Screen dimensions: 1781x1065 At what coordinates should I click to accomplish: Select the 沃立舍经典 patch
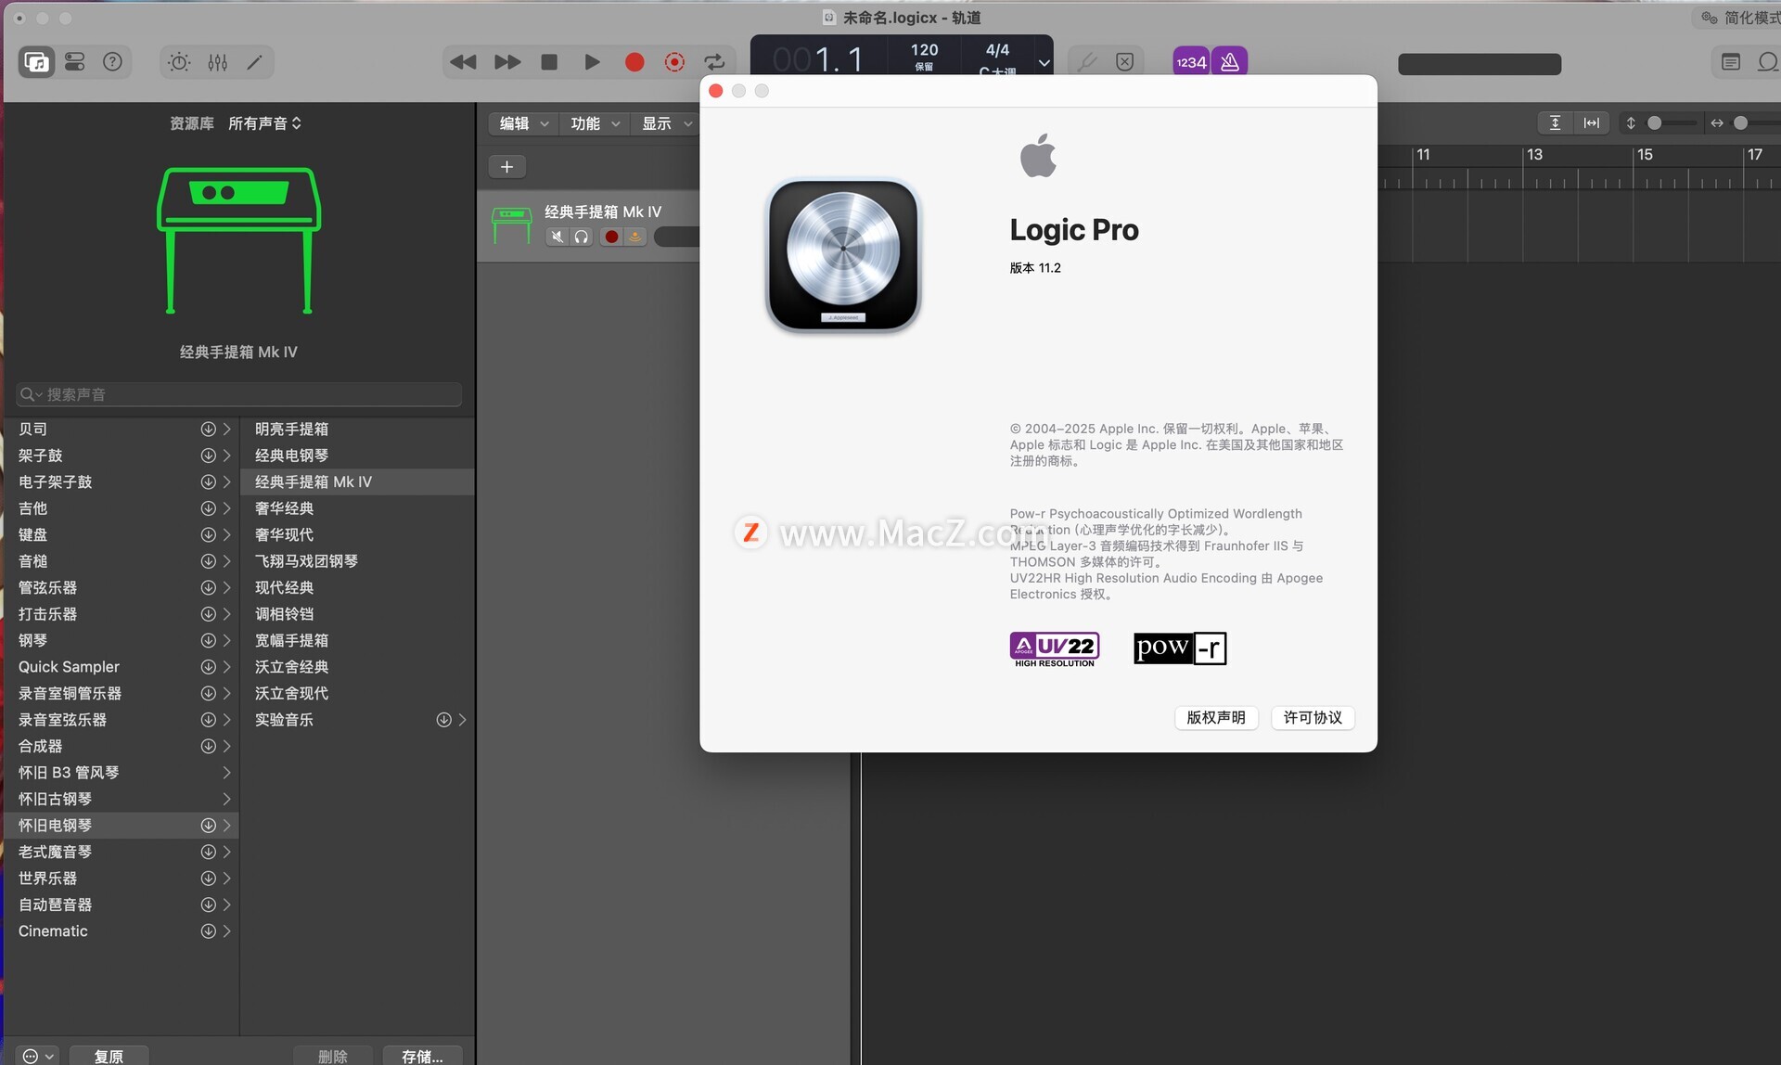(x=358, y=667)
